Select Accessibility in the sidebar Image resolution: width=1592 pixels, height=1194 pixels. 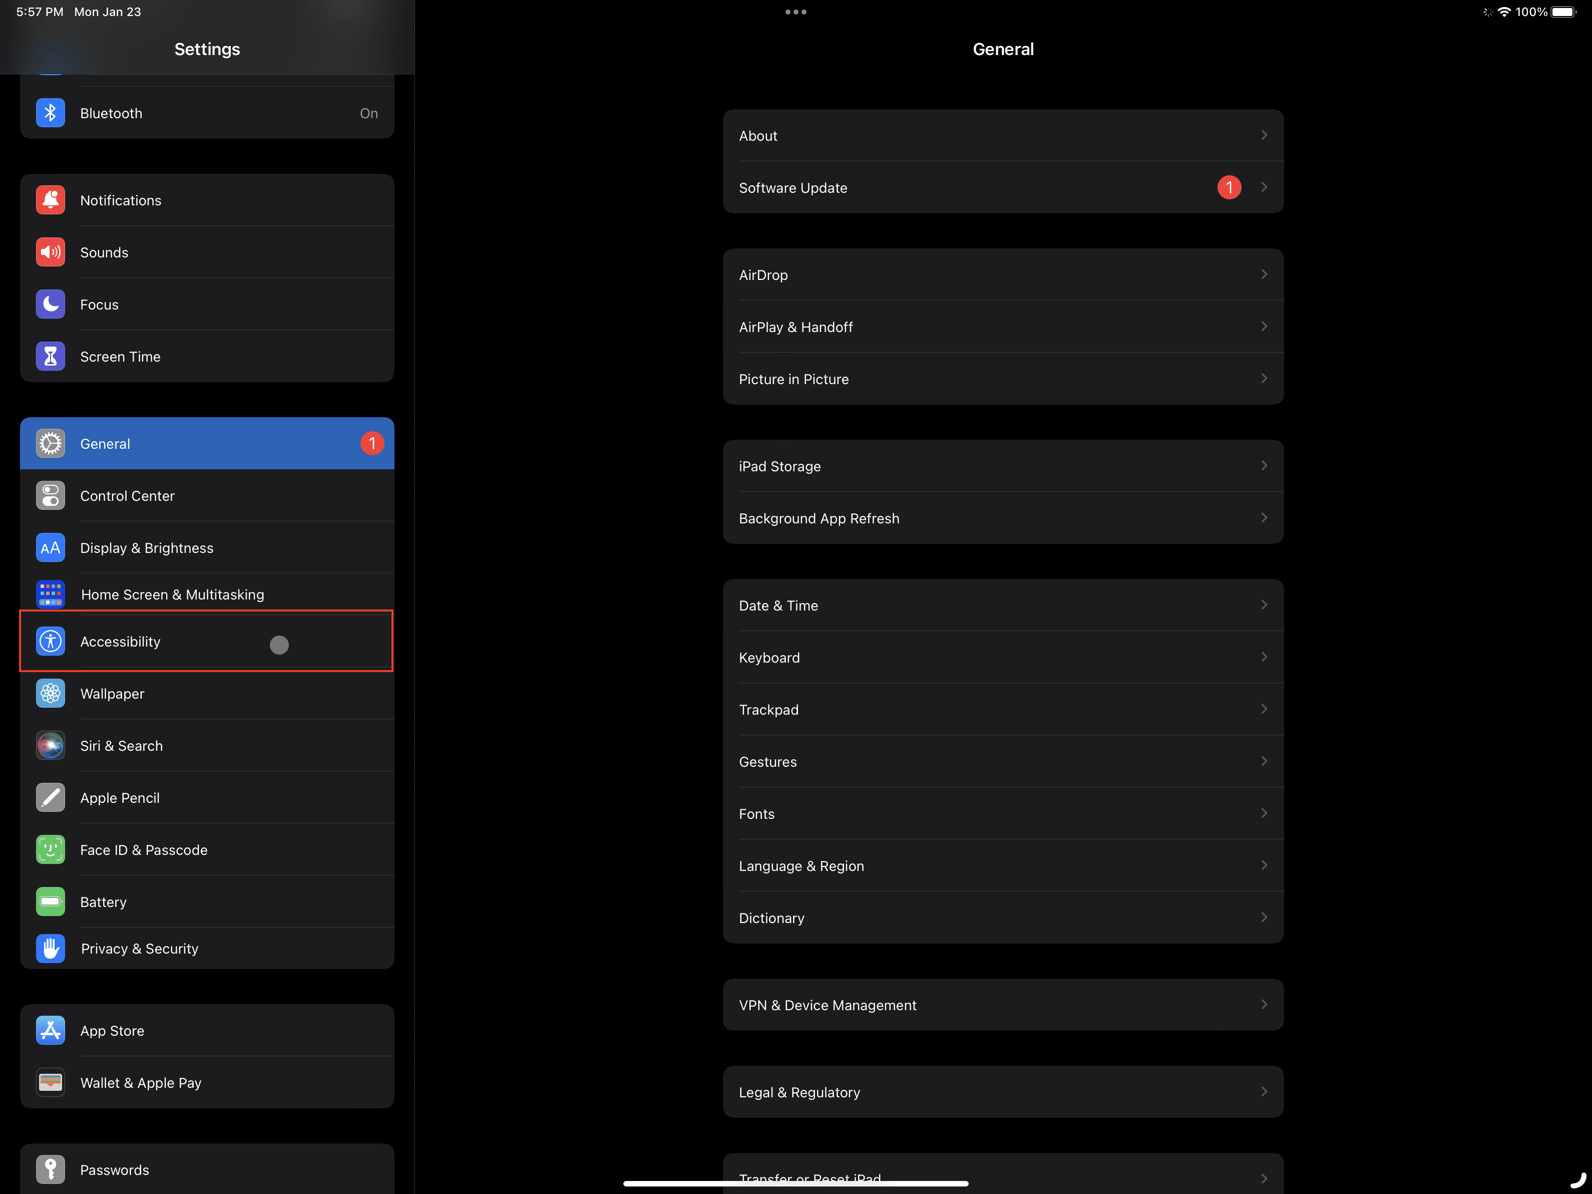(x=207, y=641)
